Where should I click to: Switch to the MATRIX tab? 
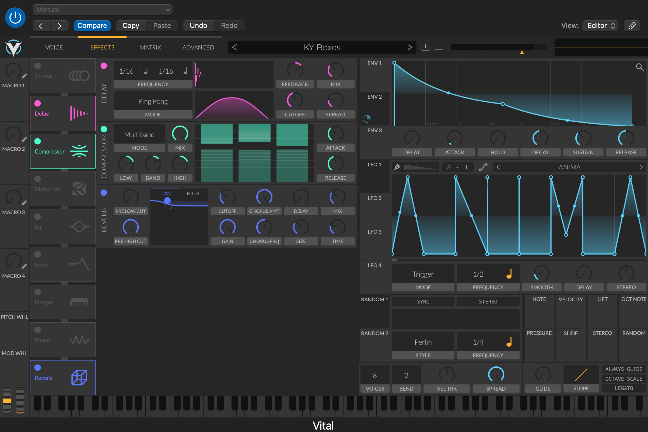pyautogui.click(x=150, y=47)
